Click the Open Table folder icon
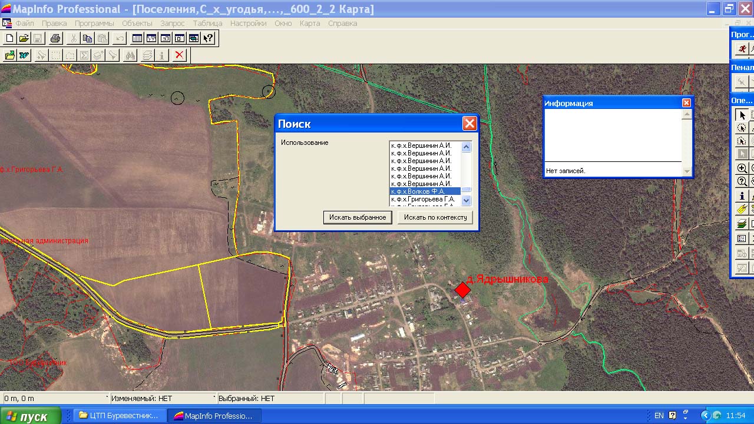 coord(24,39)
